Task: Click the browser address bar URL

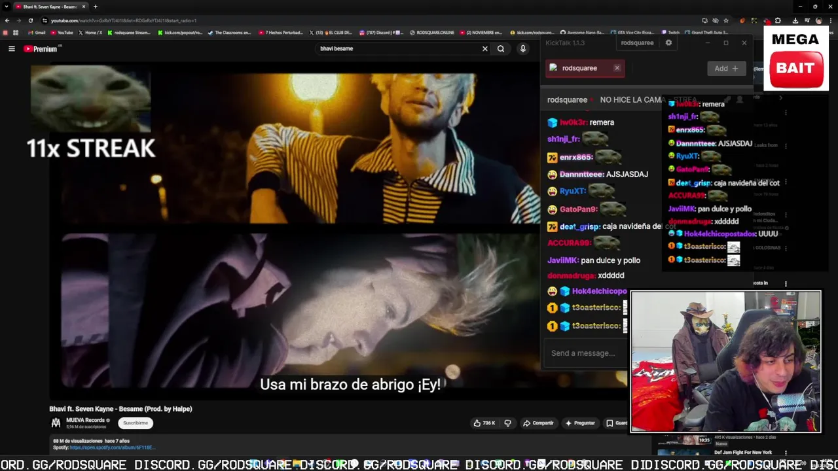Action: (x=124, y=20)
